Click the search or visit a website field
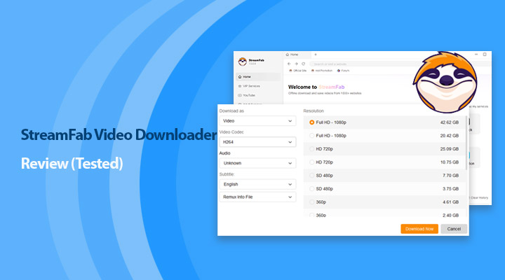505x280 pixels. click(361, 64)
